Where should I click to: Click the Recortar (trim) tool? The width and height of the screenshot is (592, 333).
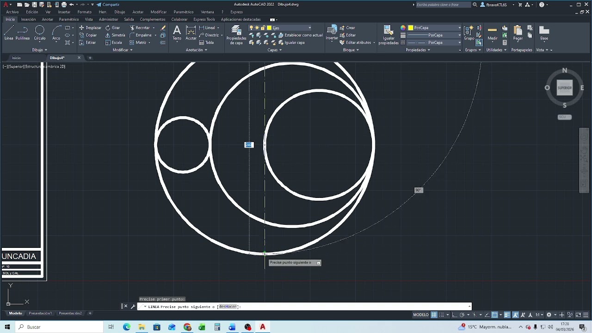140,28
